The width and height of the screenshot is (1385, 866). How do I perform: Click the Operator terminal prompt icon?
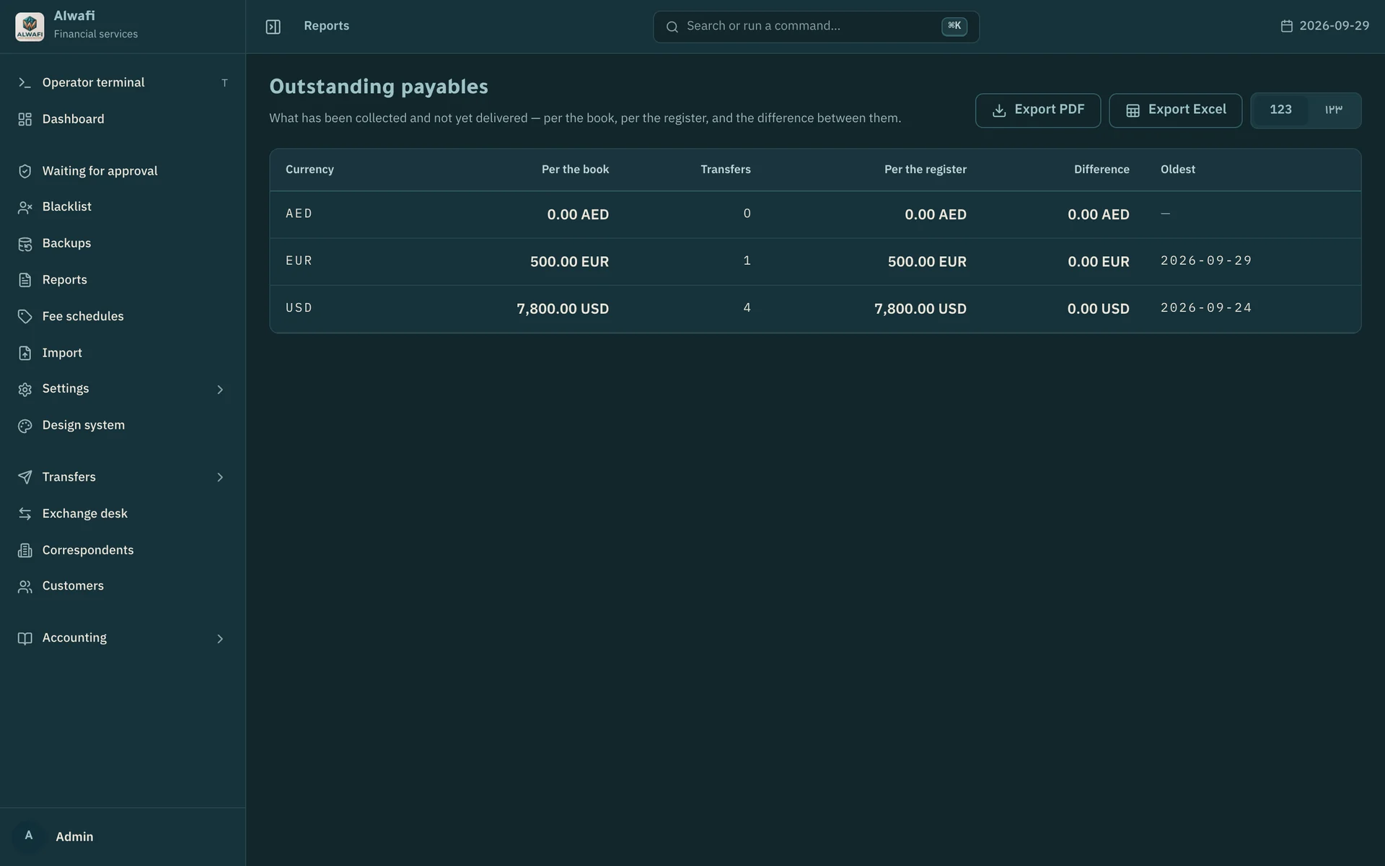(x=25, y=83)
